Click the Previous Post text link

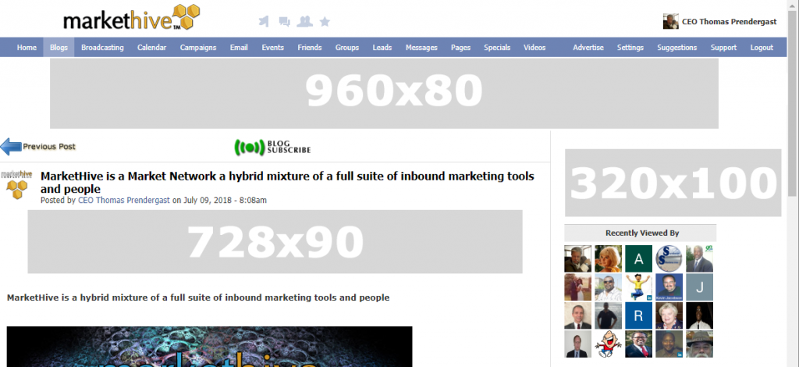click(x=49, y=146)
